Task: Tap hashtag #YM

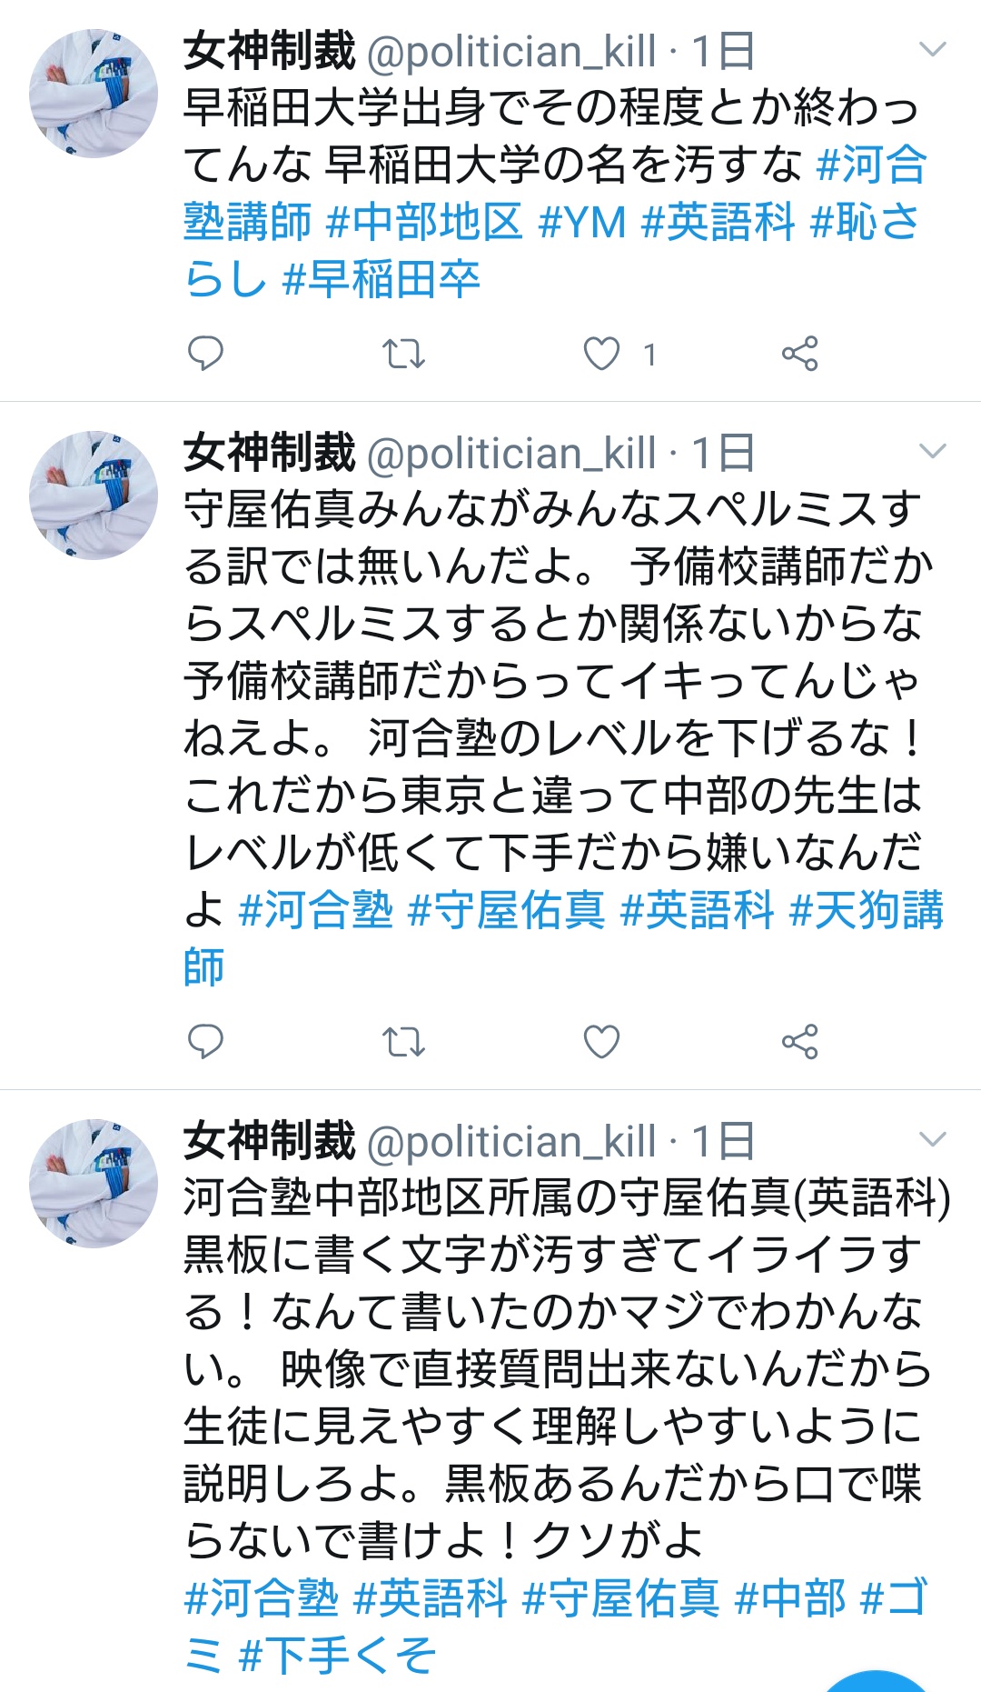Action: click(582, 222)
